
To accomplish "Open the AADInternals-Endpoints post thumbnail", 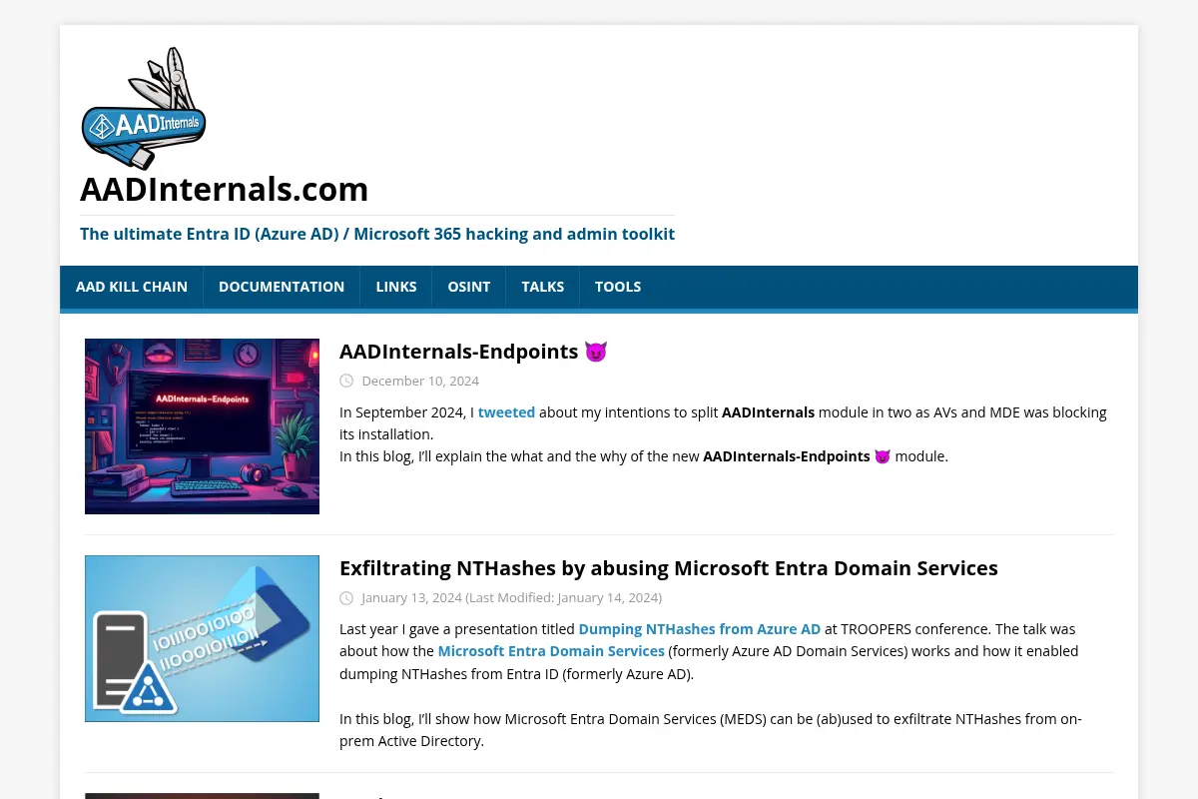I will (x=202, y=426).
